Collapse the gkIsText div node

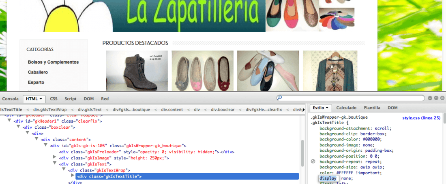point(55,163)
